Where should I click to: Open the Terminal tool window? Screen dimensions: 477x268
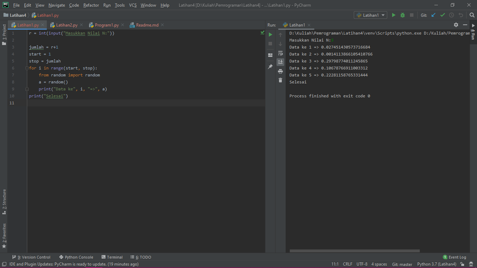[112, 257]
